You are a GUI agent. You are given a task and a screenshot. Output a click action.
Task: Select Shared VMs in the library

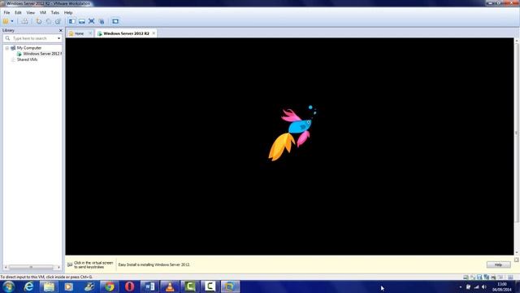27,59
